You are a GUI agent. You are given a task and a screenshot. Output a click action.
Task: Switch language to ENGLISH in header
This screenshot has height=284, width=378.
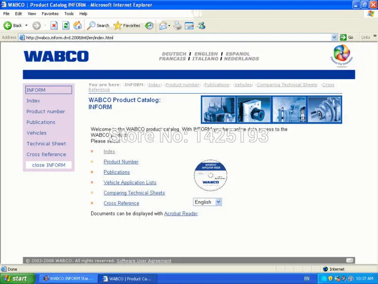[x=206, y=53]
